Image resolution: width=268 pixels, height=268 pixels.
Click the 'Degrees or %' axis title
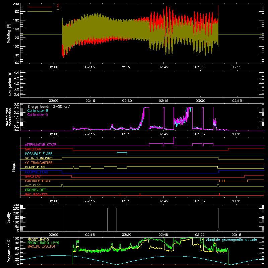(x=9, y=251)
